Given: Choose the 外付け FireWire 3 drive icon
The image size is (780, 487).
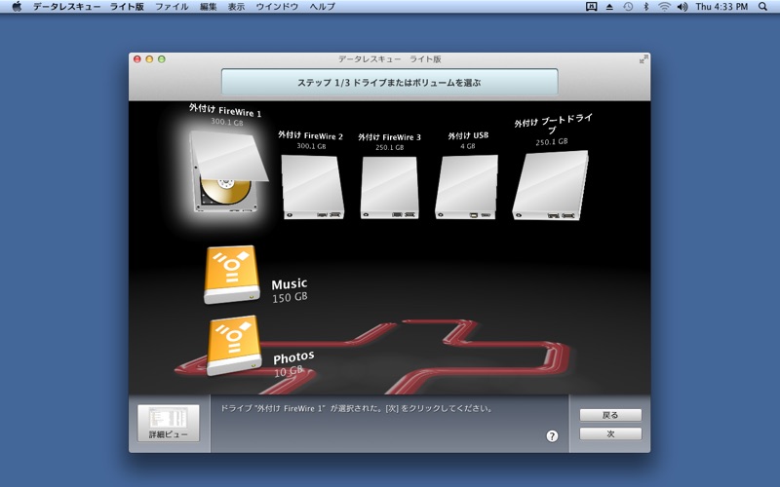Looking at the screenshot, I should click(x=389, y=188).
